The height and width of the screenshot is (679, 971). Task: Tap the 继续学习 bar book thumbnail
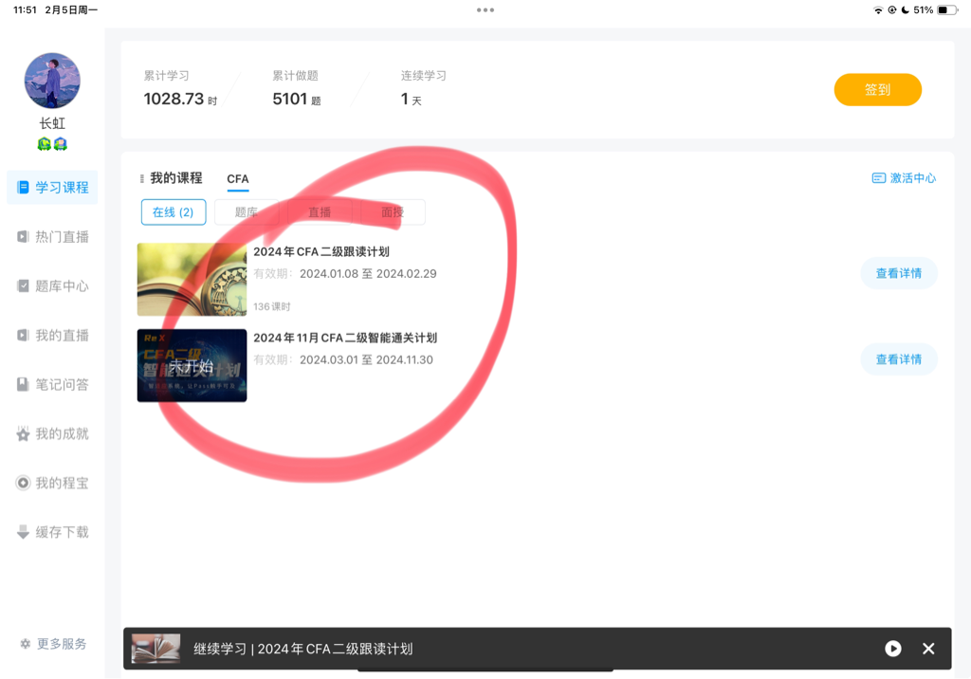(x=156, y=649)
